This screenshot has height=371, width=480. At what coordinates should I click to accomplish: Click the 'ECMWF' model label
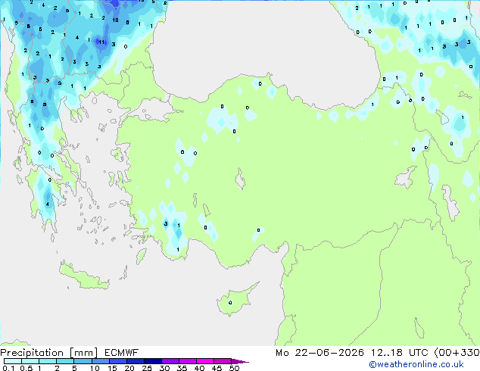(122, 353)
